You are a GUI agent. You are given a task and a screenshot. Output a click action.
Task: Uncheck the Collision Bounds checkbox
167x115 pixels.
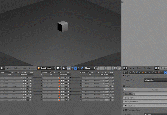(126, 110)
